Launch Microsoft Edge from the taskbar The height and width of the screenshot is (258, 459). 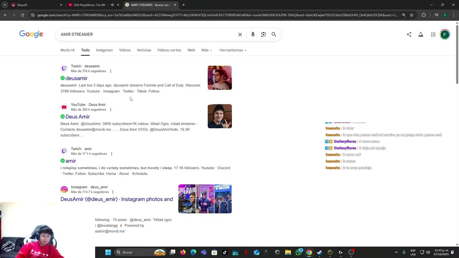(193, 252)
